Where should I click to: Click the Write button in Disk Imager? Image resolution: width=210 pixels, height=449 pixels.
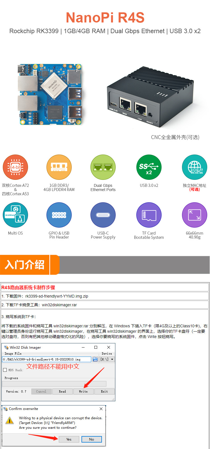coord(83,391)
